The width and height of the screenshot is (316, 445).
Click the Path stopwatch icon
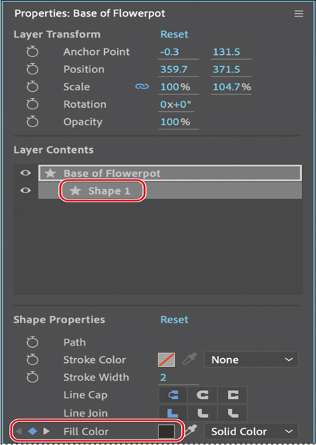pyautogui.click(x=33, y=342)
